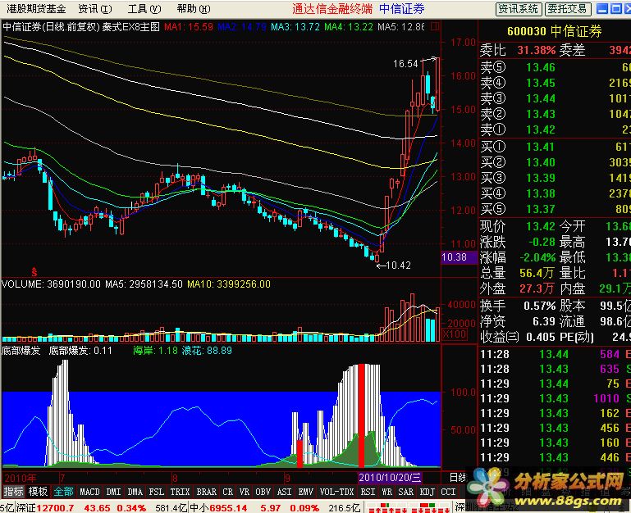
Task: Click the 委比 31.38% value
Action: [x=537, y=50]
